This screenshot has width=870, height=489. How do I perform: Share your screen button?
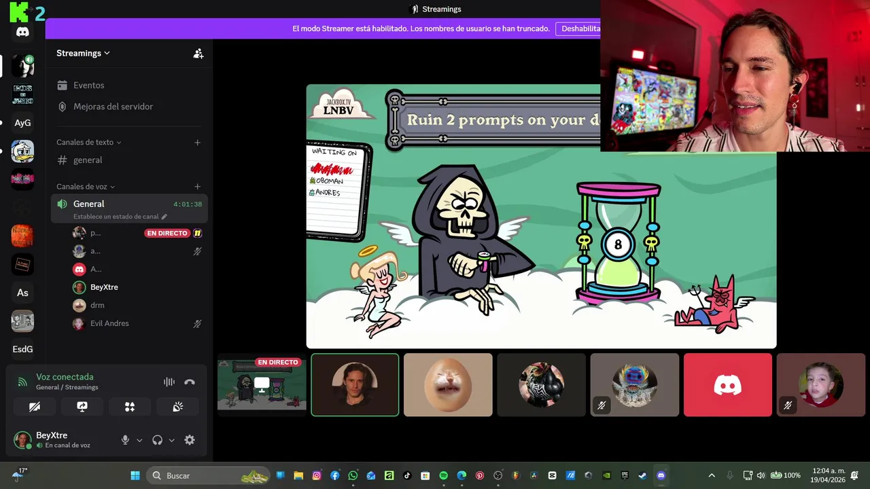pyautogui.click(x=82, y=407)
